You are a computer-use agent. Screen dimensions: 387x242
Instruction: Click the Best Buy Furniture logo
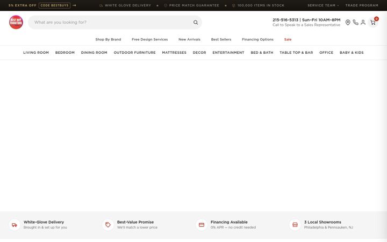click(x=16, y=22)
